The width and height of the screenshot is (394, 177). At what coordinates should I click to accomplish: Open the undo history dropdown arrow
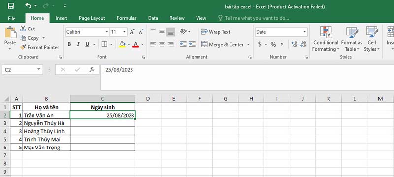[35, 6]
